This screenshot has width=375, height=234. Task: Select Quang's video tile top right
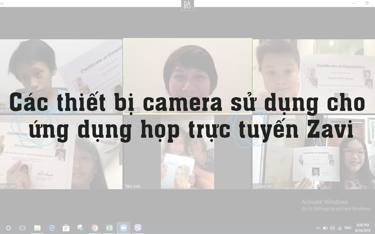tap(314, 76)
